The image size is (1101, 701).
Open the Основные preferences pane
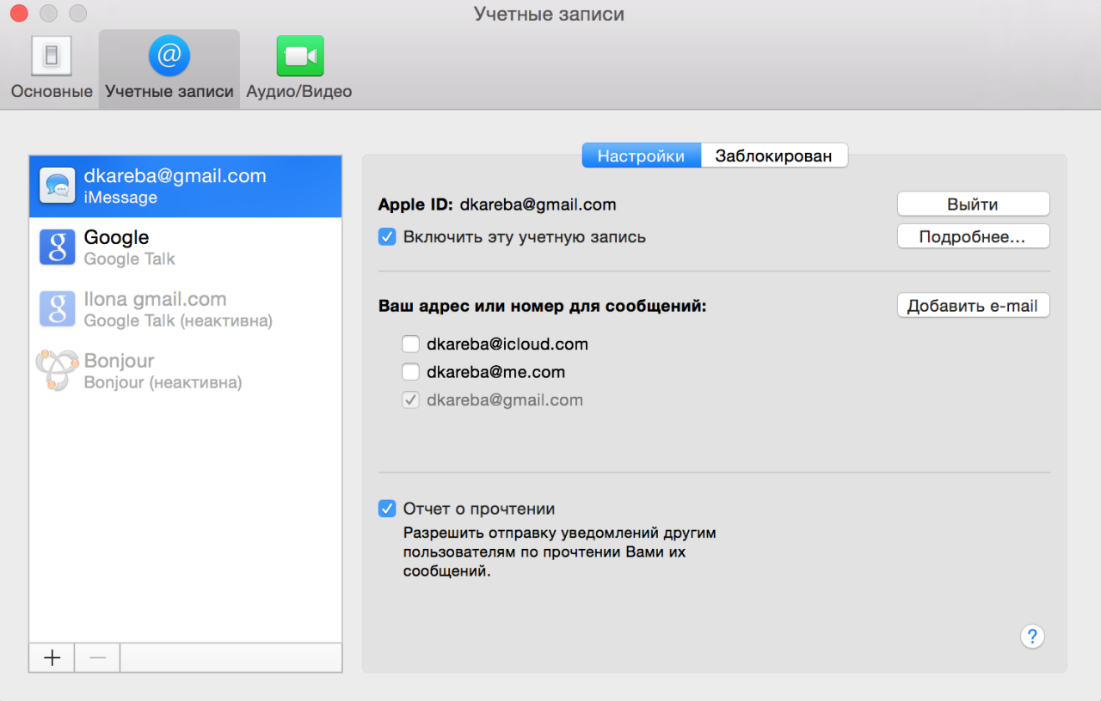point(52,68)
